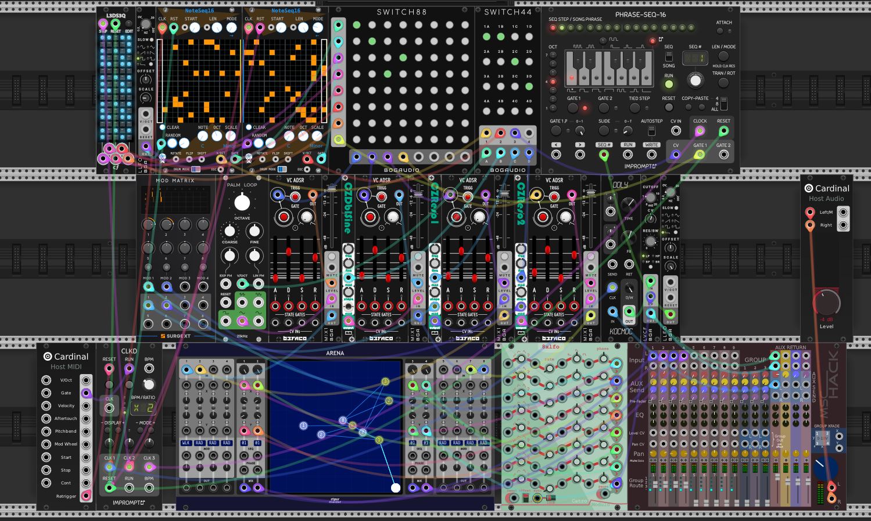Viewport: 871px width, 521px height.
Task: Click the BPM input jack on CLKD
Action: click(149, 368)
